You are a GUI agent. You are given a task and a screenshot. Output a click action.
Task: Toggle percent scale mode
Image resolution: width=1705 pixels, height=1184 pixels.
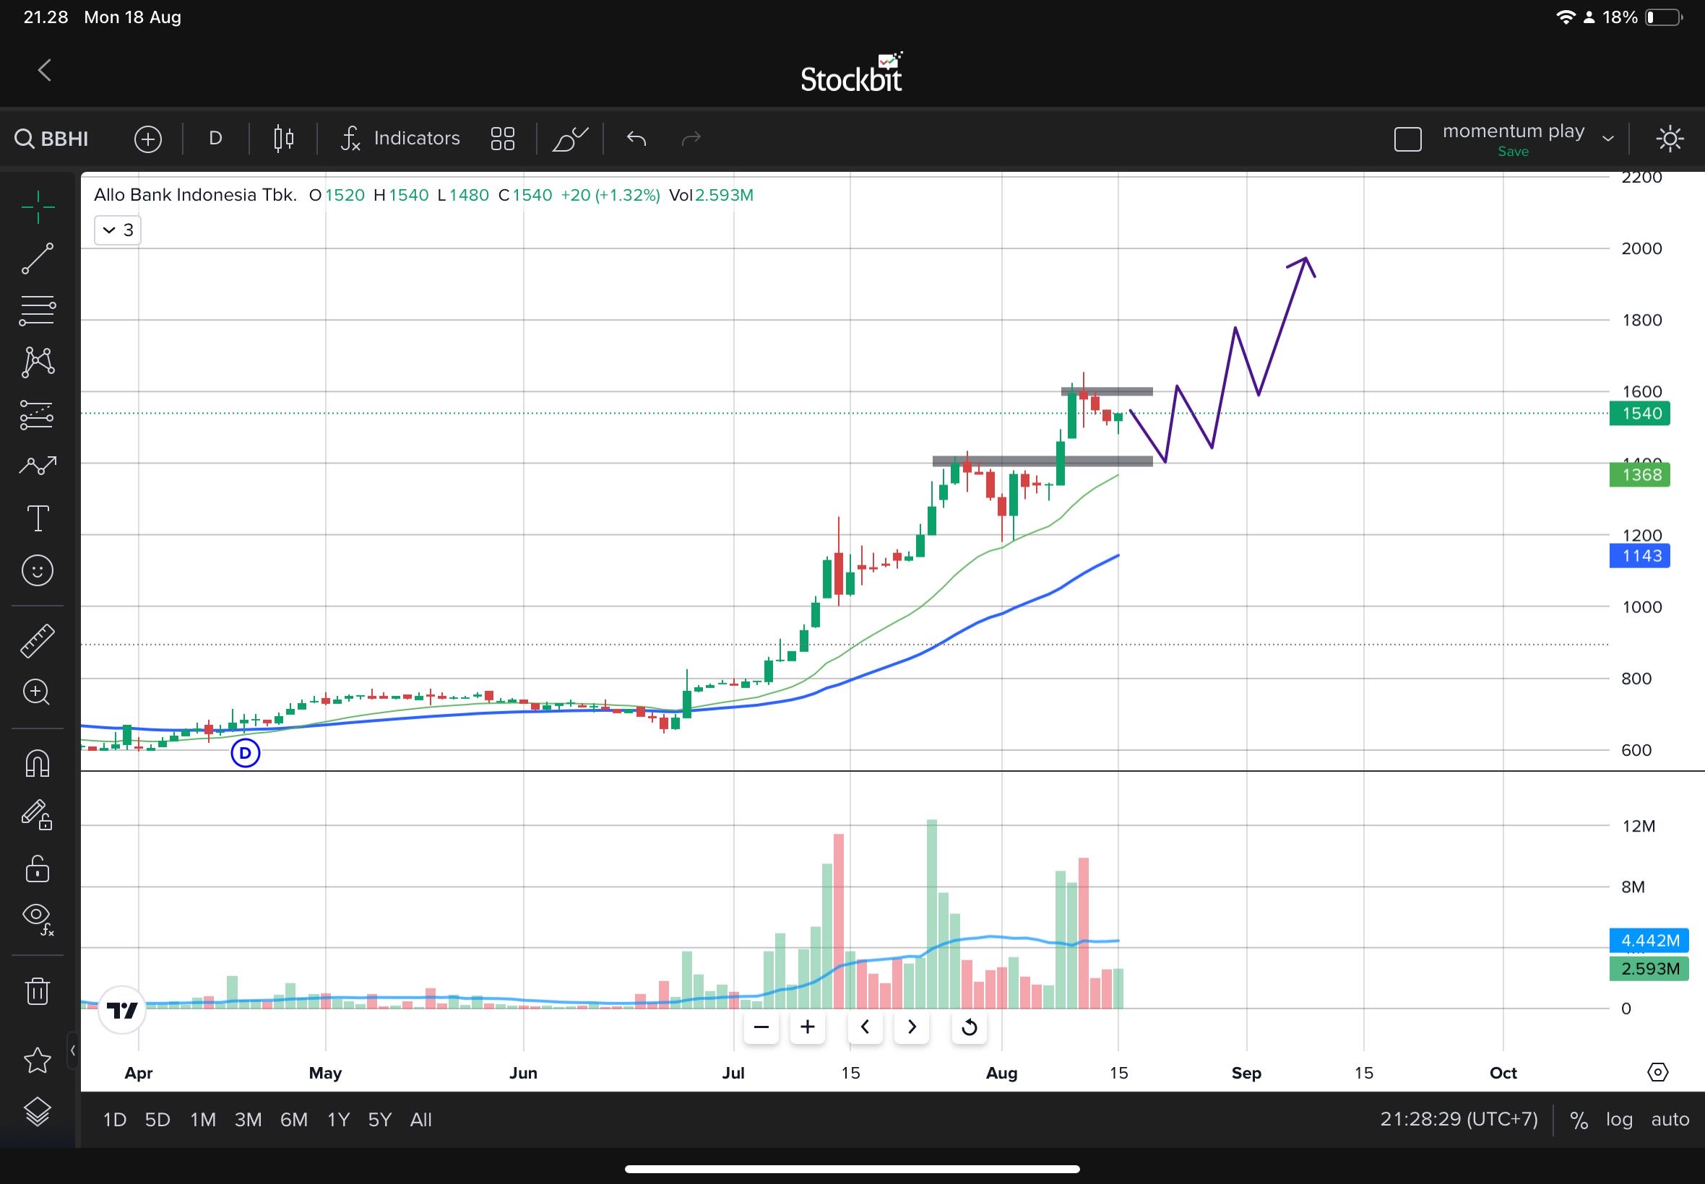(1579, 1120)
